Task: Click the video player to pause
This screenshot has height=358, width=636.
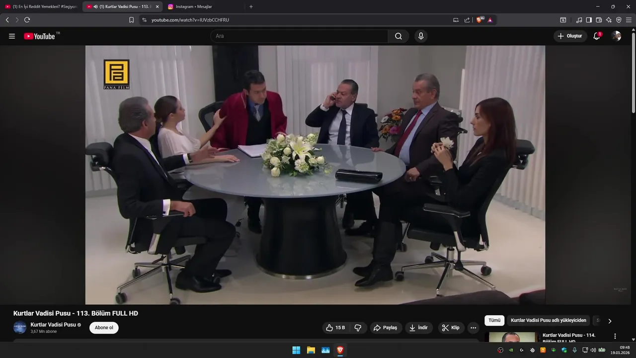Action: 315,175
